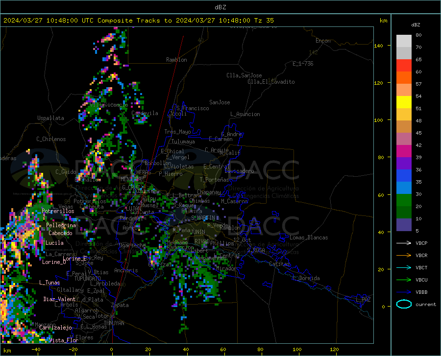
Task: Click the 'Chapanay' map label
Action: point(209,192)
